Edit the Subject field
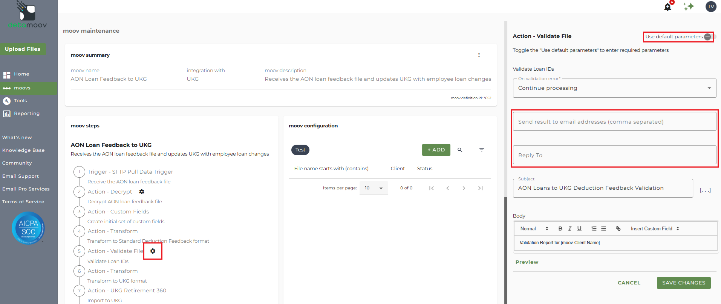Screen dimensions: 721x304 tap(603, 188)
